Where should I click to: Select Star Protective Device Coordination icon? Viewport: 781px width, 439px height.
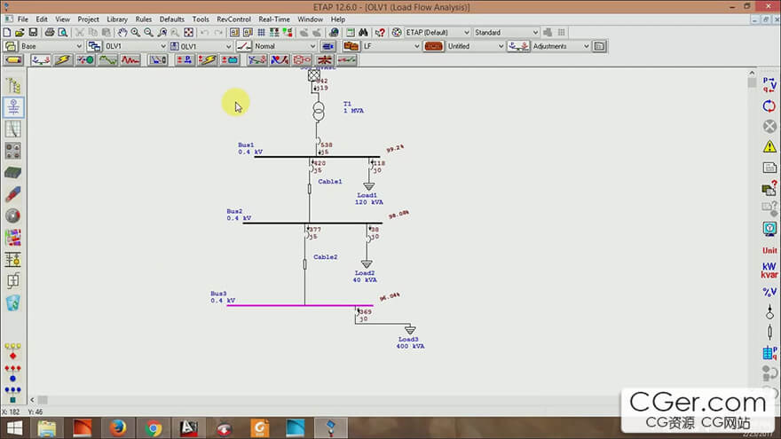[158, 60]
